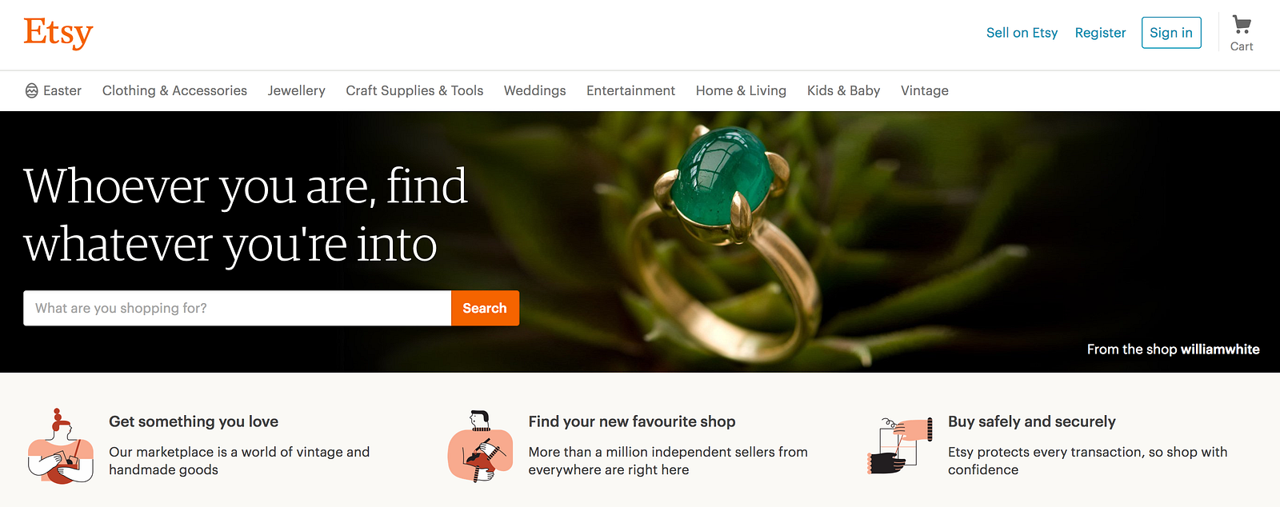Open the shopping cart icon
Image resolution: width=1280 pixels, height=507 pixels.
tap(1242, 25)
